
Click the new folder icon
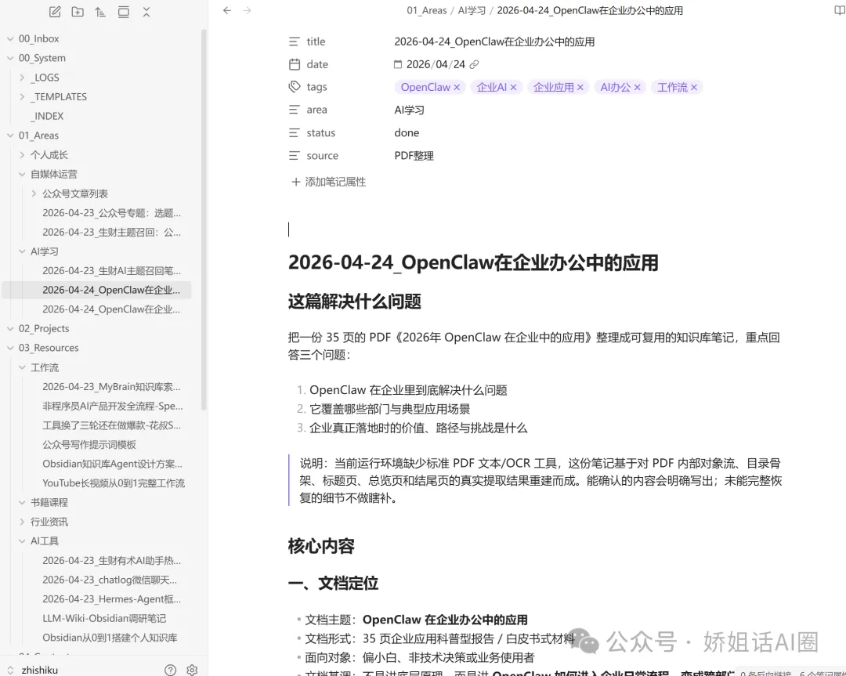[x=77, y=12]
